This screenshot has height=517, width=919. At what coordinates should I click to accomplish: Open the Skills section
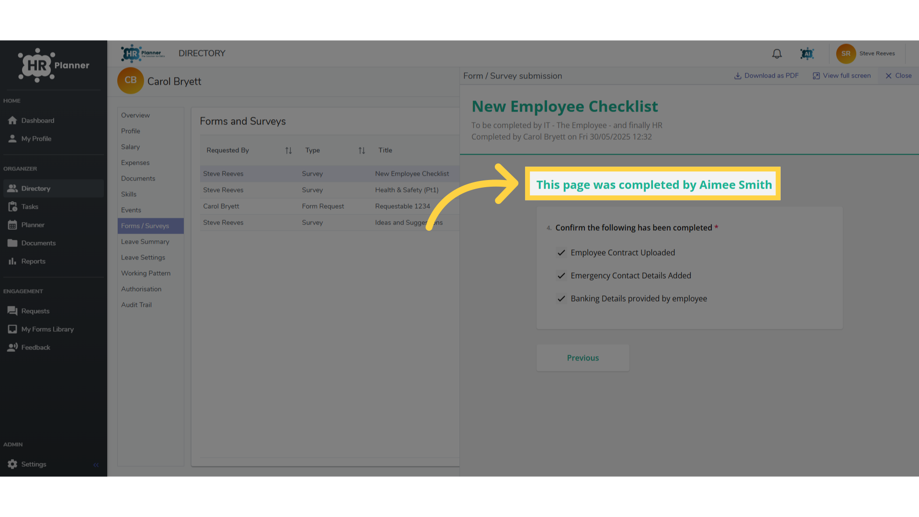click(x=150, y=194)
